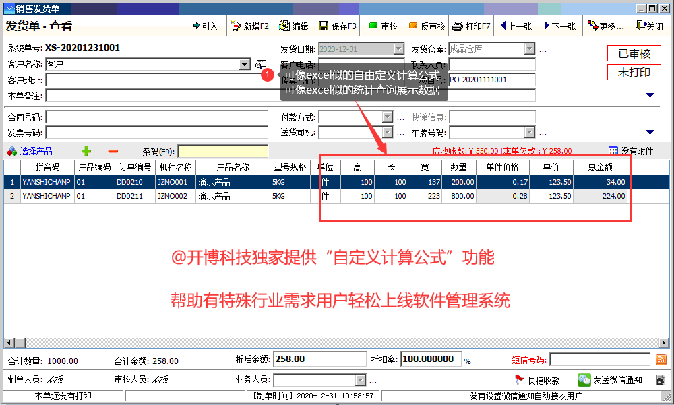The width and height of the screenshot is (674, 405).
Task: Open the 付款方式 payment method dropdown
Action: tap(388, 117)
